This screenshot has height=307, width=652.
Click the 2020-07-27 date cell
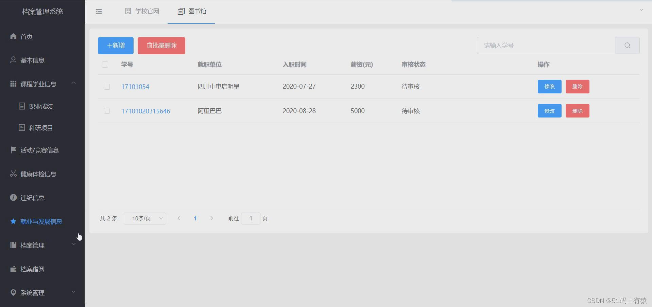pos(299,87)
